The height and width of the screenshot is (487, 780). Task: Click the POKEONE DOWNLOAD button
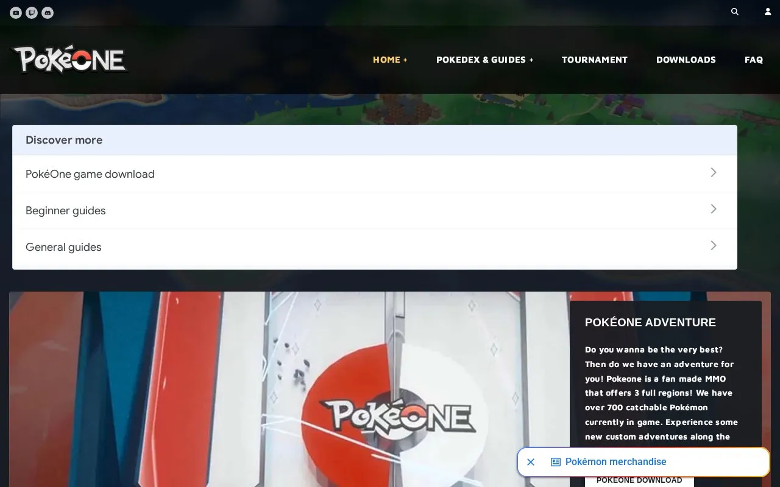(x=639, y=480)
